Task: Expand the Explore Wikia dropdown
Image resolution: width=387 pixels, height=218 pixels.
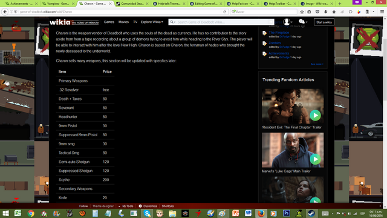Action: 152,22
